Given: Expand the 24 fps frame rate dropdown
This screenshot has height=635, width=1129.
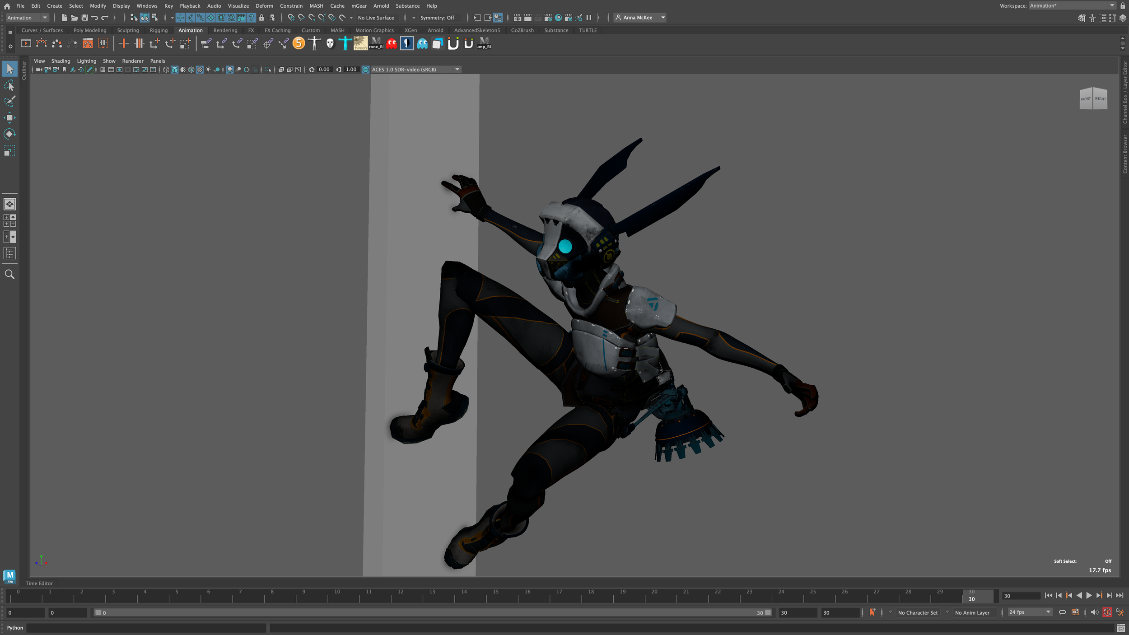Looking at the screenshot, I should pyautogui.click(x=1048, y=612).
